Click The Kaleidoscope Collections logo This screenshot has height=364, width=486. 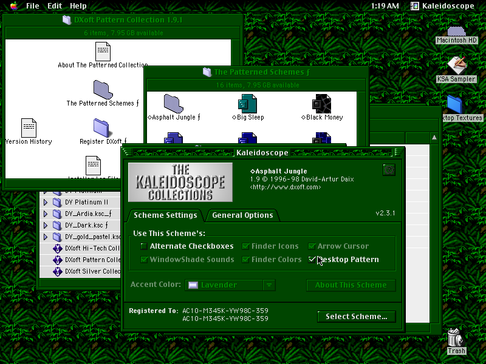point(180,183)
